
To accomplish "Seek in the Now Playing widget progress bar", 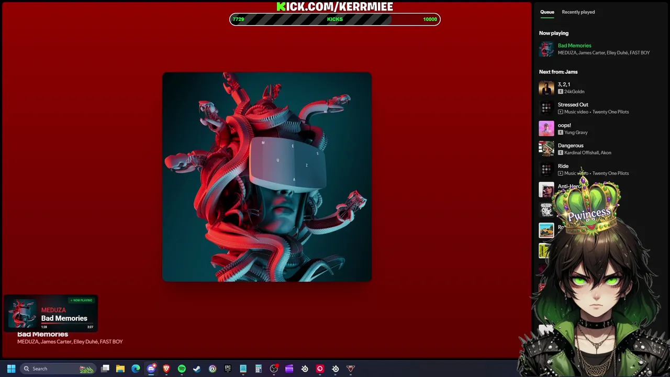I will point(67,324).
